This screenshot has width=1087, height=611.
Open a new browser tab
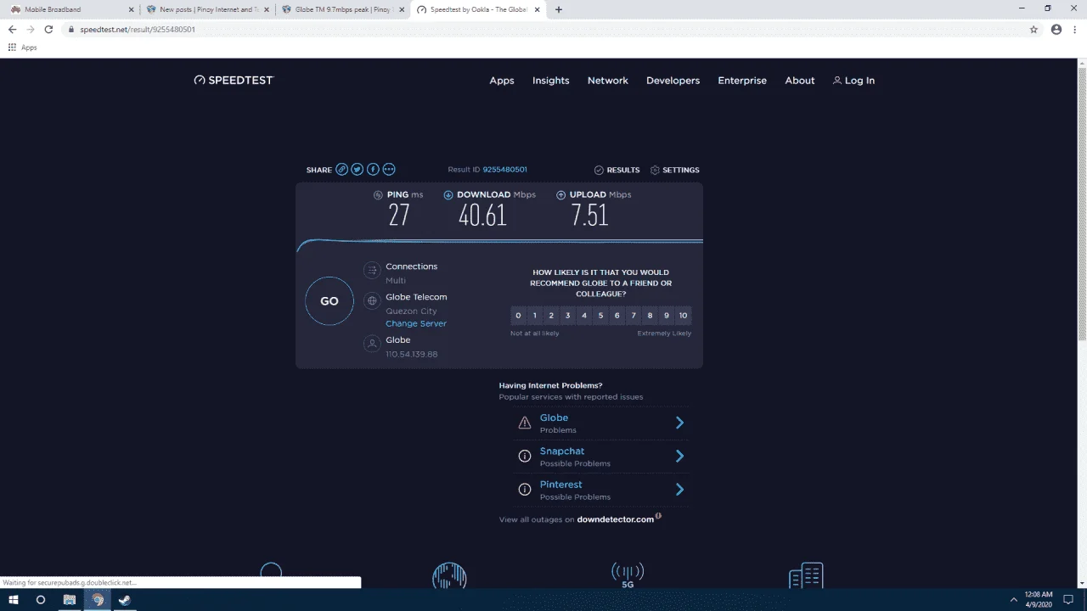click(558, 9)
